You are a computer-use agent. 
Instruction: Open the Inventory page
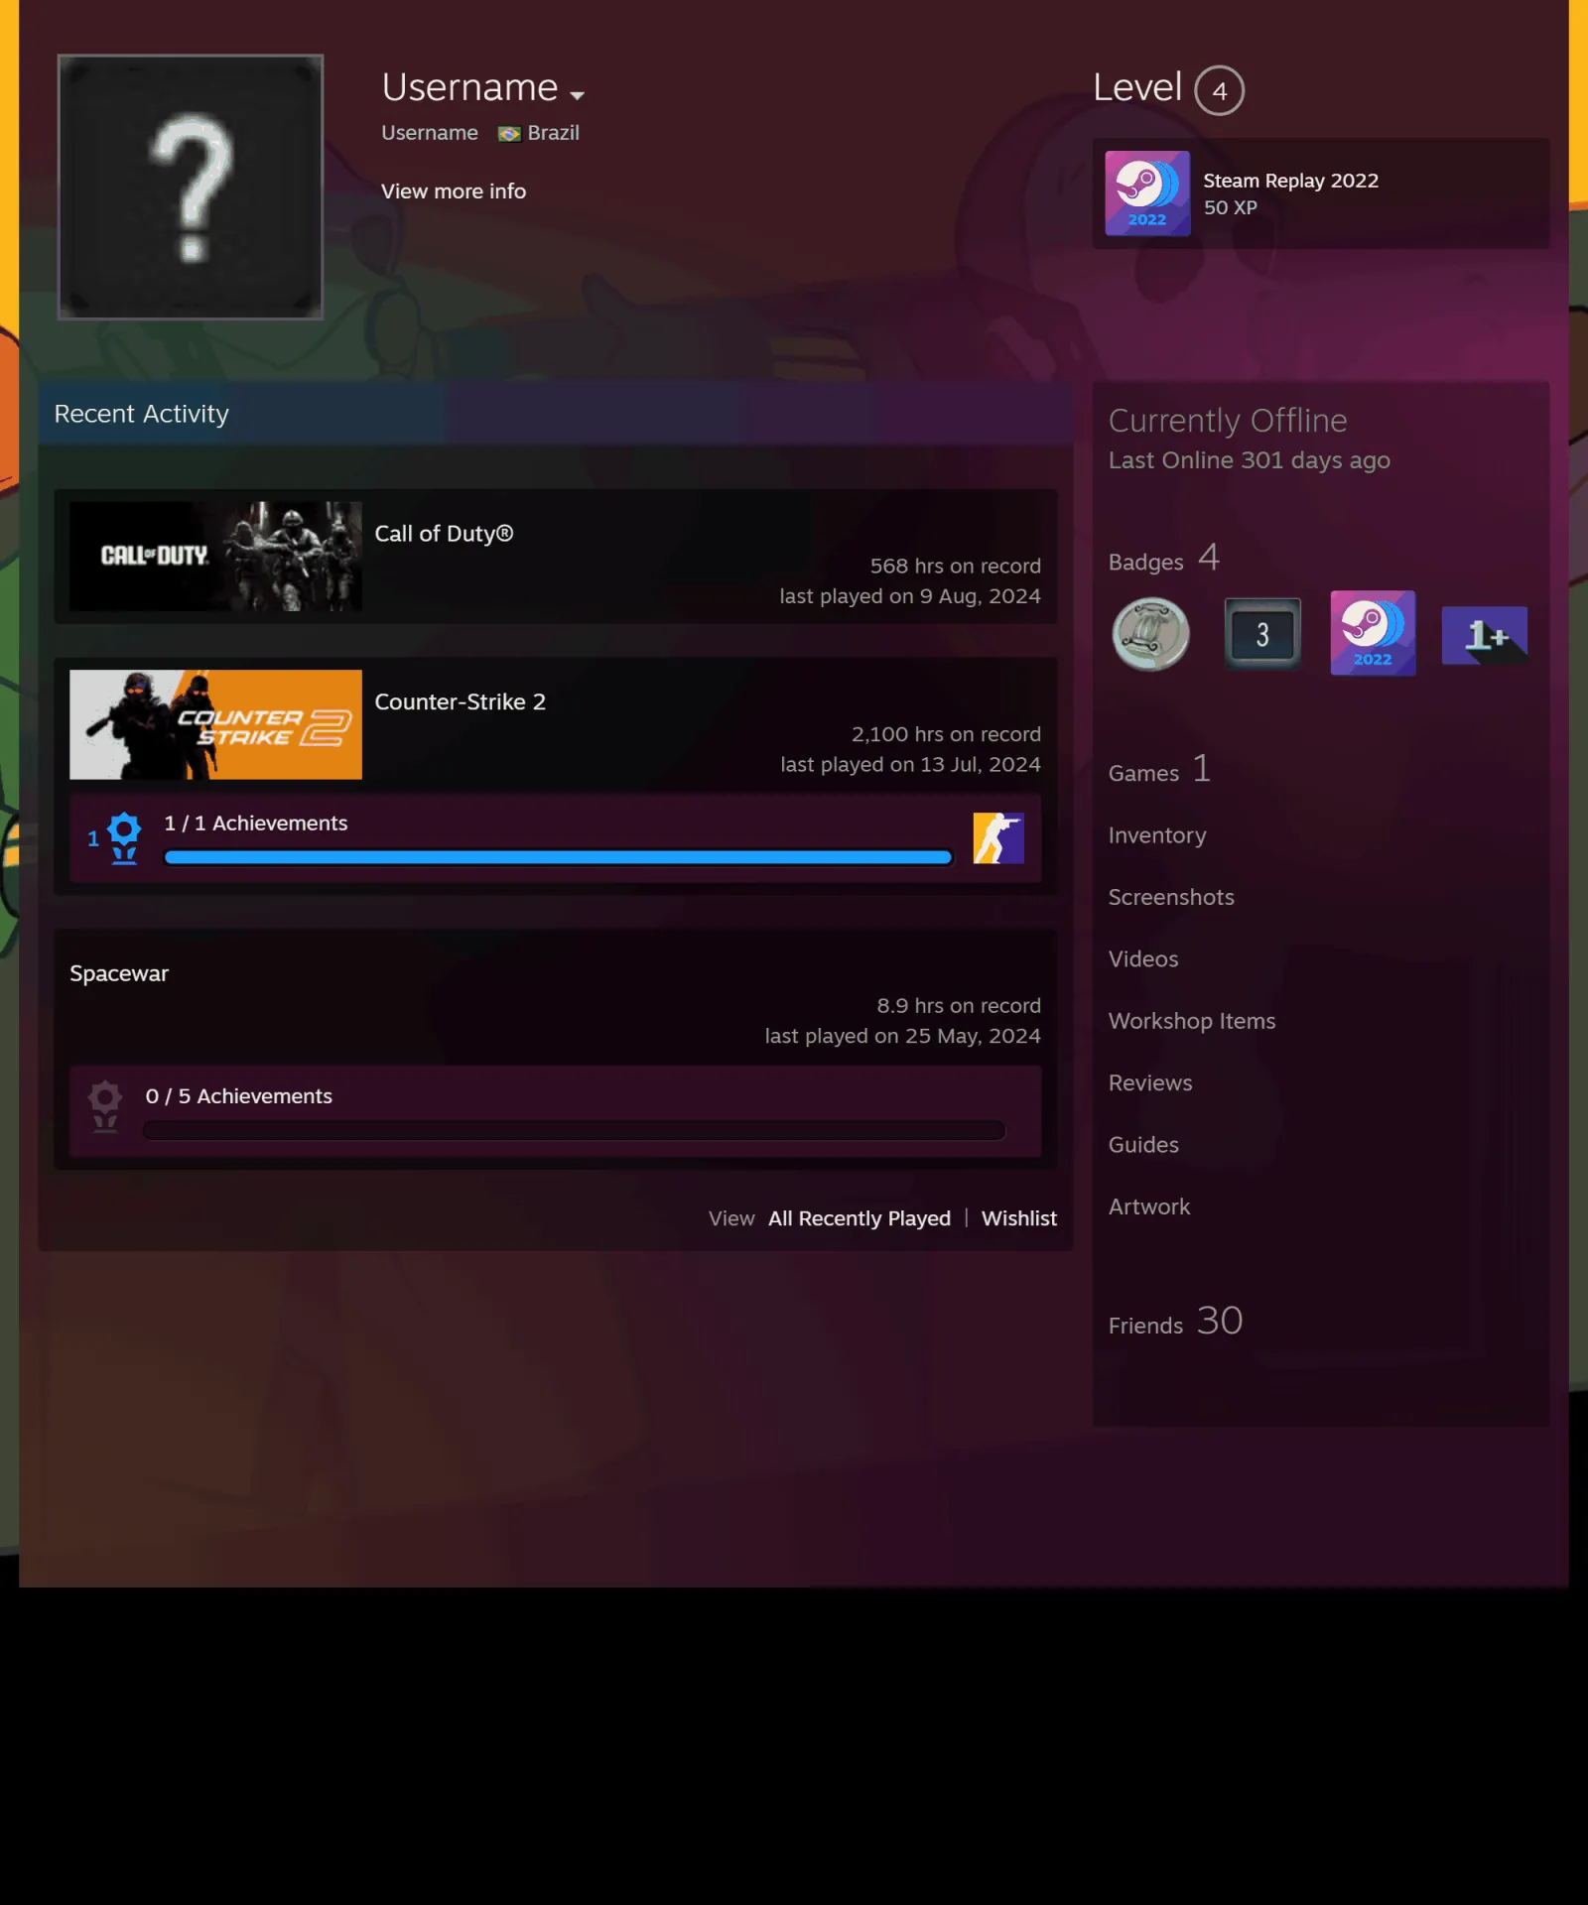[x=1157, y=835]
